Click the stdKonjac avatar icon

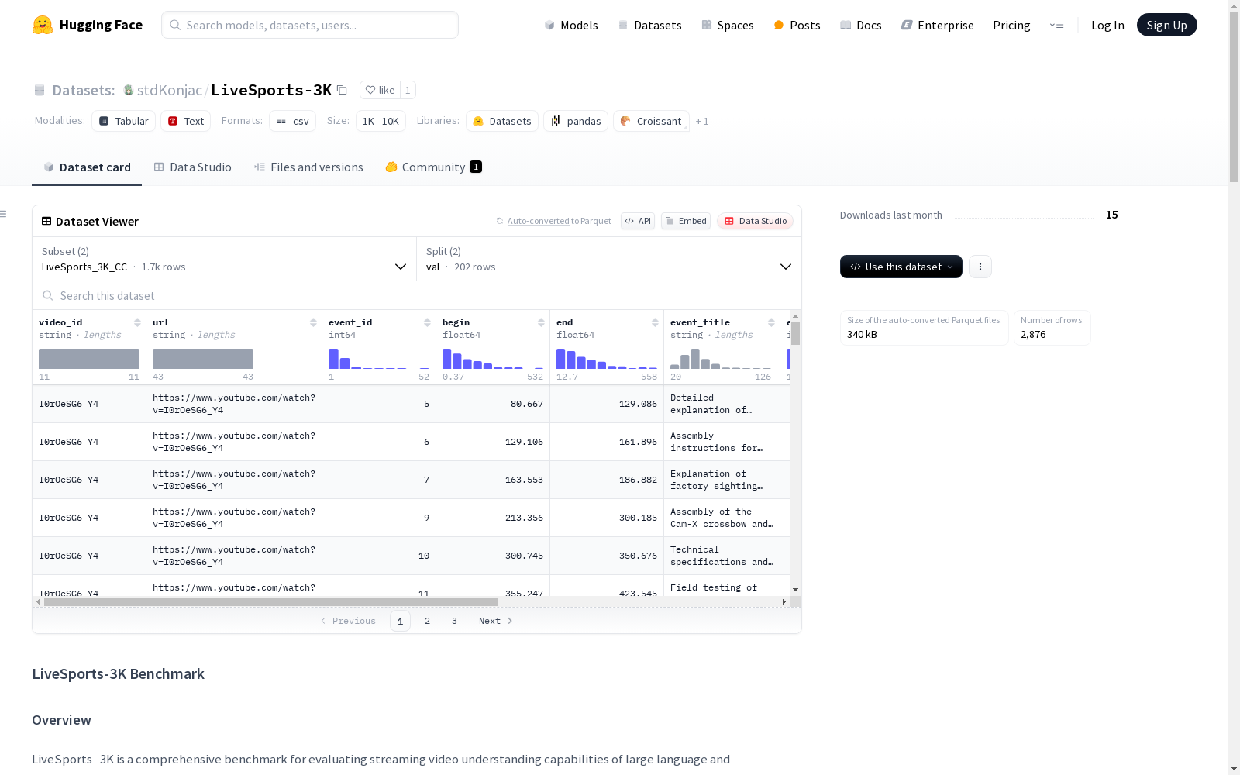click(129, 90)
